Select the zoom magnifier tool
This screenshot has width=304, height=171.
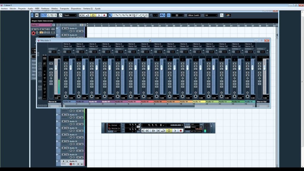point(127,15)
